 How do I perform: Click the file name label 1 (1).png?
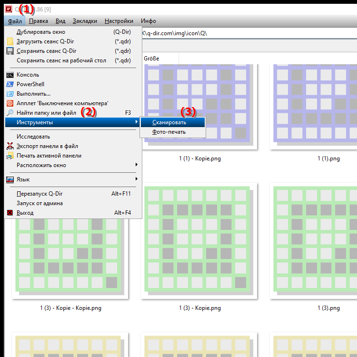coord(328,159)
